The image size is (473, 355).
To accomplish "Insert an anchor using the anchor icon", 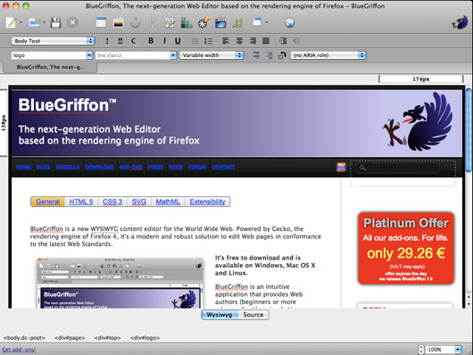I will [x=135, y=22].
